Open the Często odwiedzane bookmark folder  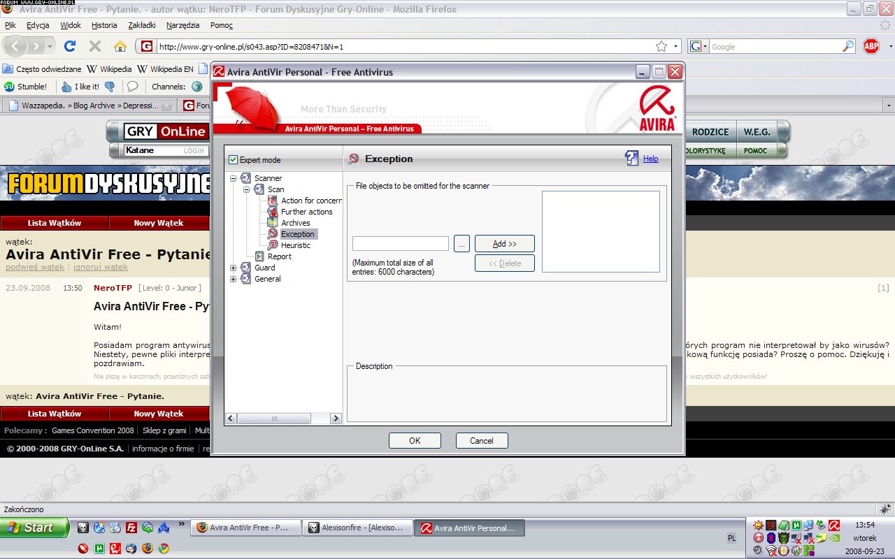pyautogui.click(x=42, y=69)
